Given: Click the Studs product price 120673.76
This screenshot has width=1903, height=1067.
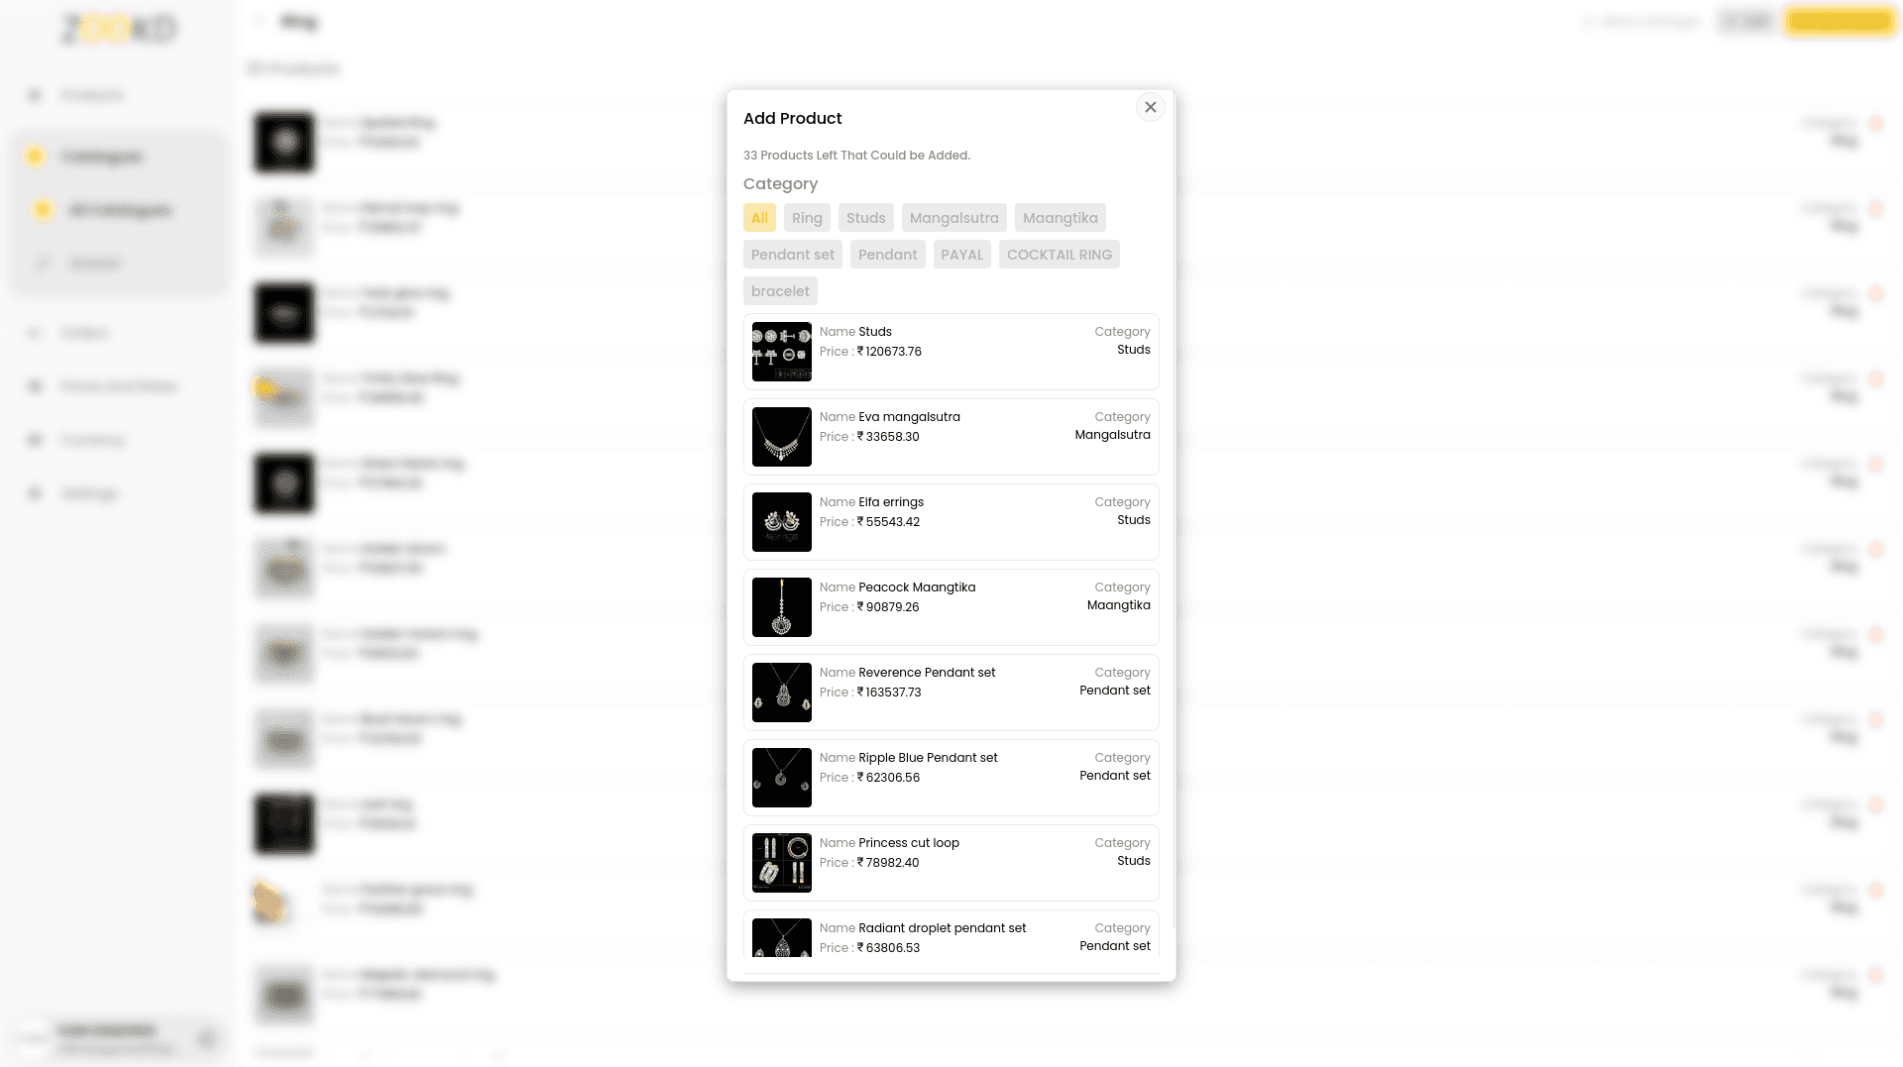Looking at the screenshot, I should pos(892,352).
